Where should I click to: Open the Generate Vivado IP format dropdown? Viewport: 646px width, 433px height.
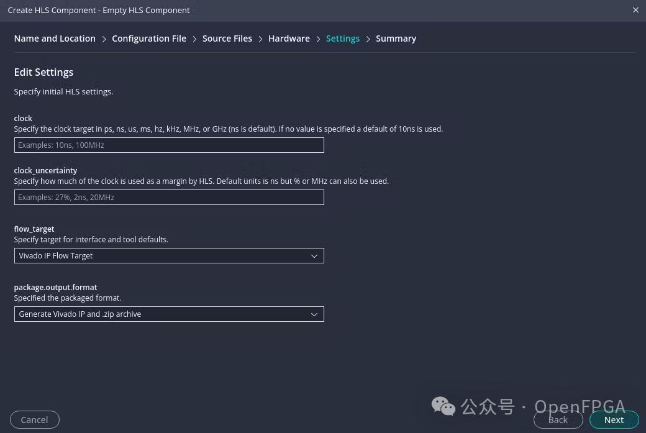click(x=161, y=314)
